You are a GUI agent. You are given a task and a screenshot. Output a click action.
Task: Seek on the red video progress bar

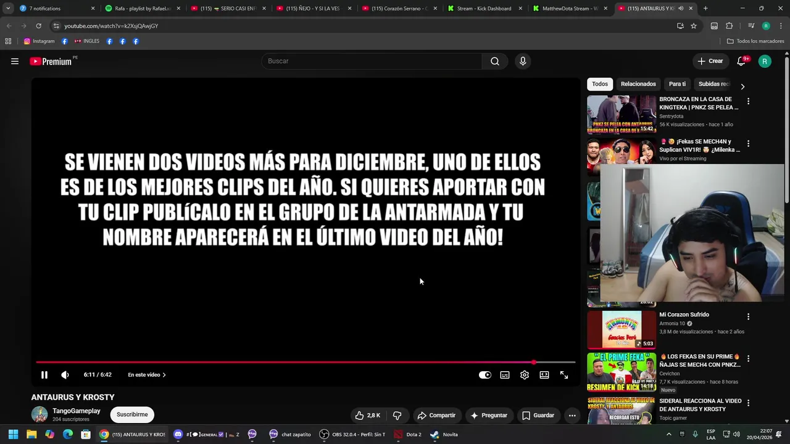[306, 362]
